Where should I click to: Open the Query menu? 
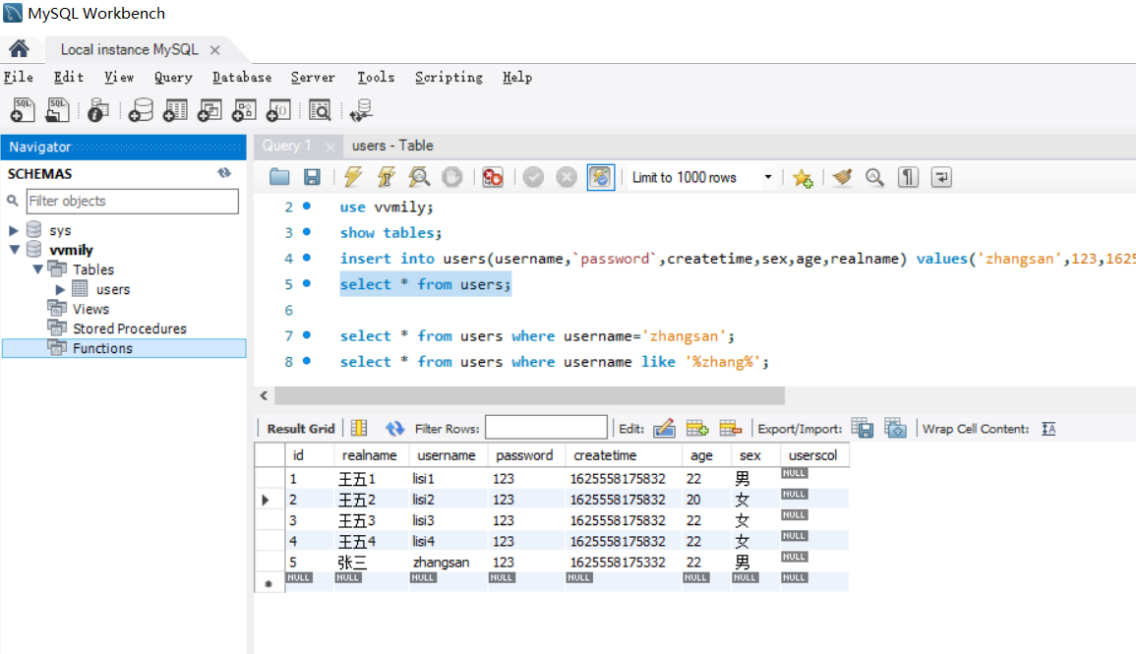(x=172, y=77)
